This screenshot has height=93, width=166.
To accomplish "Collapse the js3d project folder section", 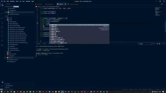I will point(5,16).
